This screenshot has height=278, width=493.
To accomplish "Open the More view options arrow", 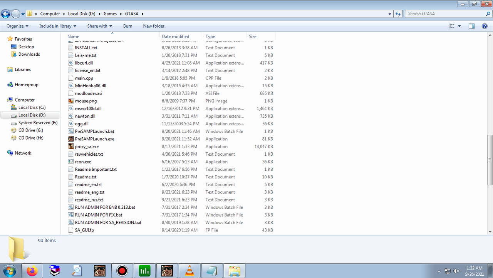I will click(x=459, y=26).
